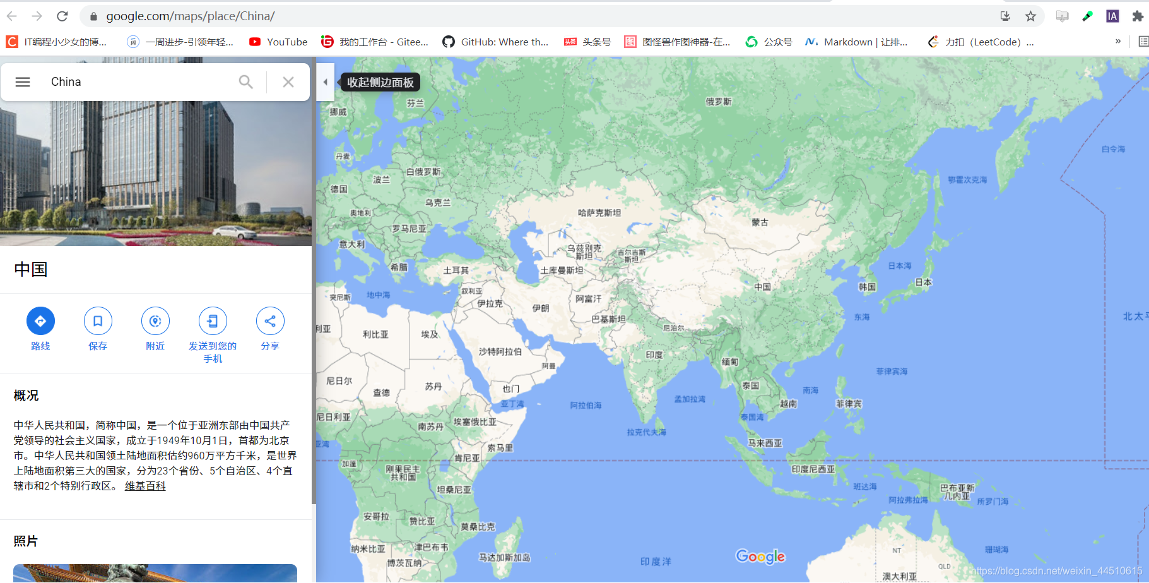Expand more bookmarks chevron

tap(1118, 42)
